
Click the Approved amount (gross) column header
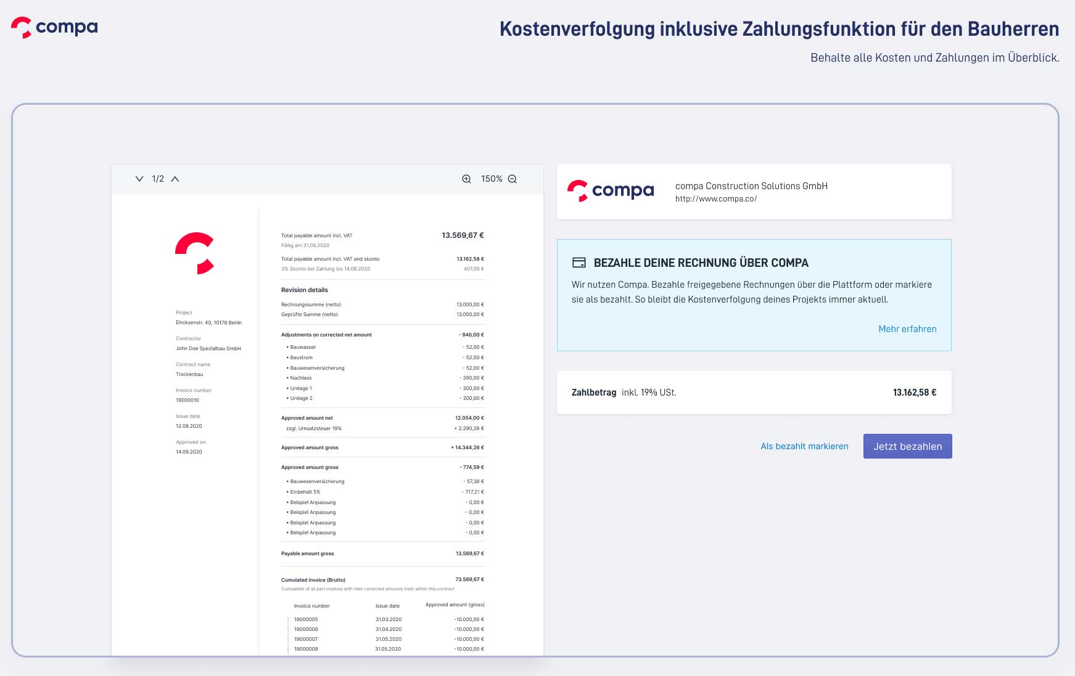point(455,605)
